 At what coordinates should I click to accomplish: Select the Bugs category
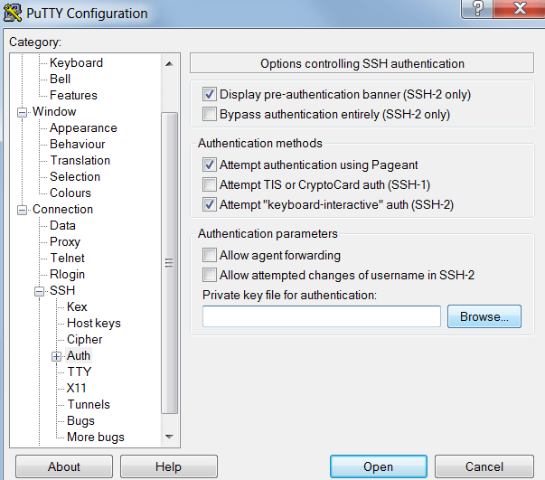tap(80, 421)
